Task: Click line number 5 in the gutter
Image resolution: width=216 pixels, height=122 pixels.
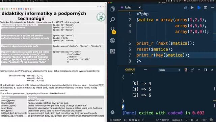Action: point(130,43)
